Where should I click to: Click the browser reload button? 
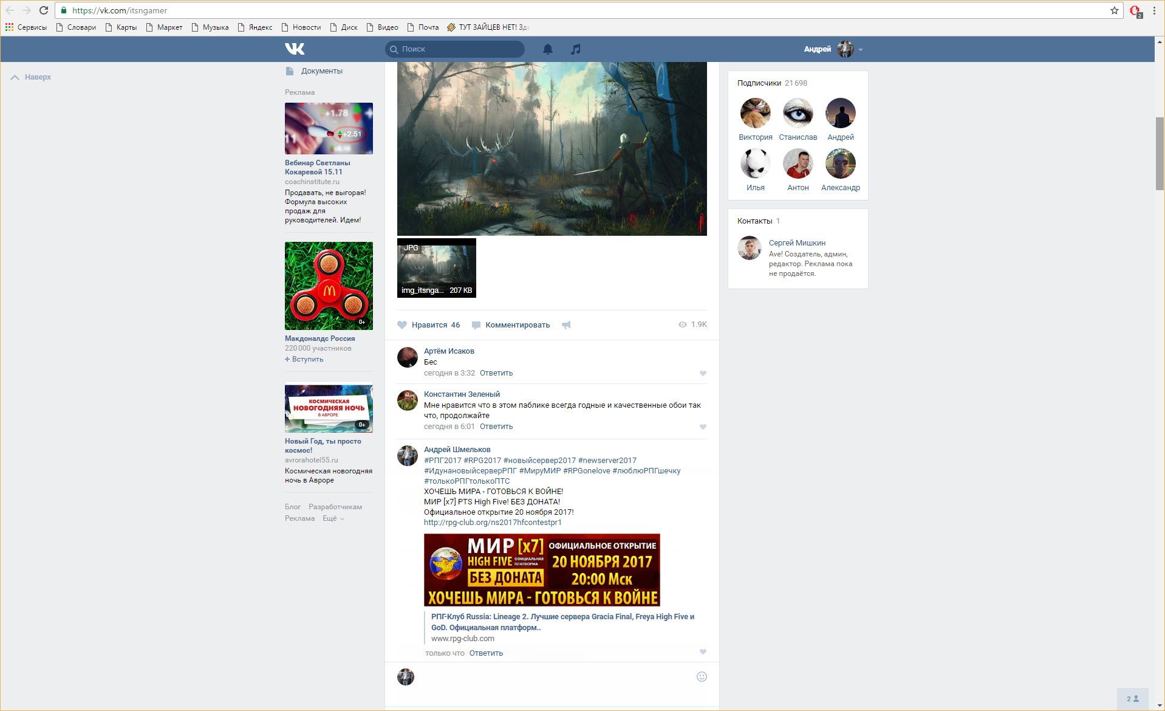[x=44, y=10]
